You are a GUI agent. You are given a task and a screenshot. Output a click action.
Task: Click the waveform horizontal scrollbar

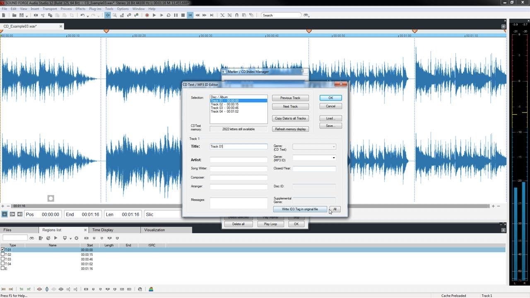pyautogui.click(x=251, y=206)
